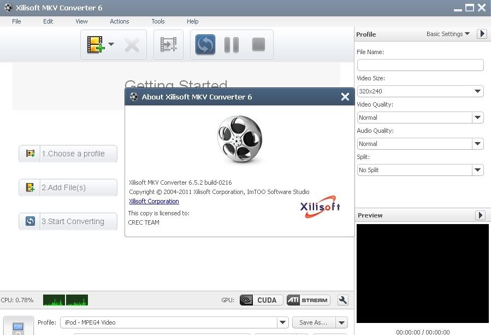
Task: Click the icon on Choose a profile step
Action: 30,154
